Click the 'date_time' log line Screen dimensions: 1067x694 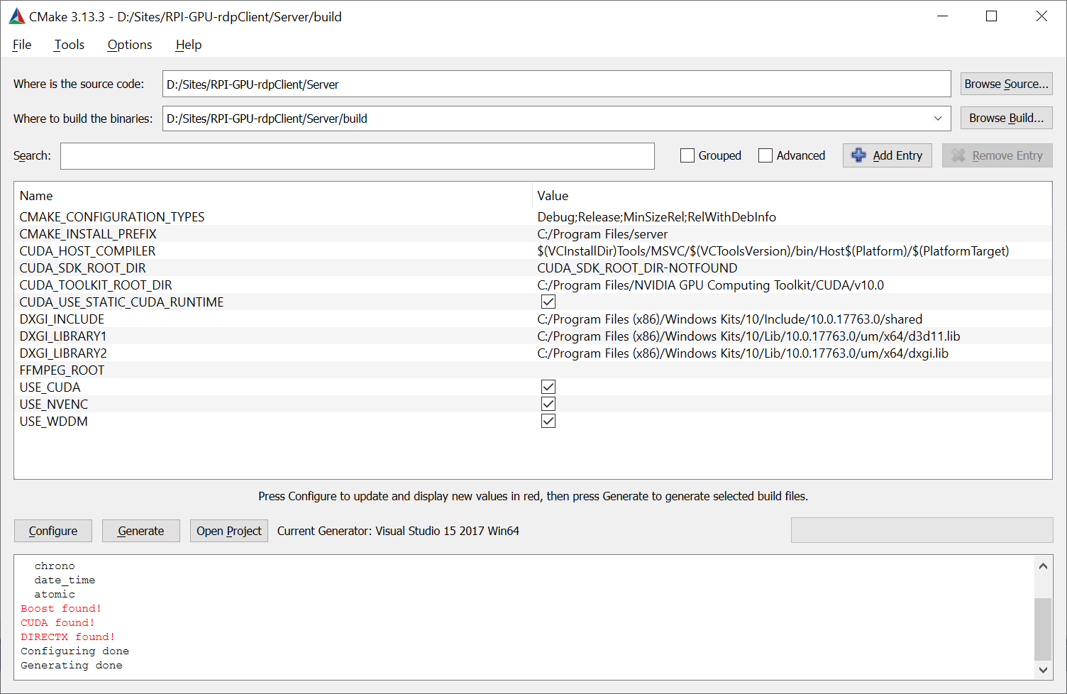(x=65, y=580)
